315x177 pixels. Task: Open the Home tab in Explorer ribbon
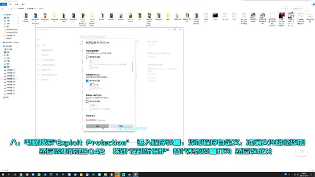10,4
